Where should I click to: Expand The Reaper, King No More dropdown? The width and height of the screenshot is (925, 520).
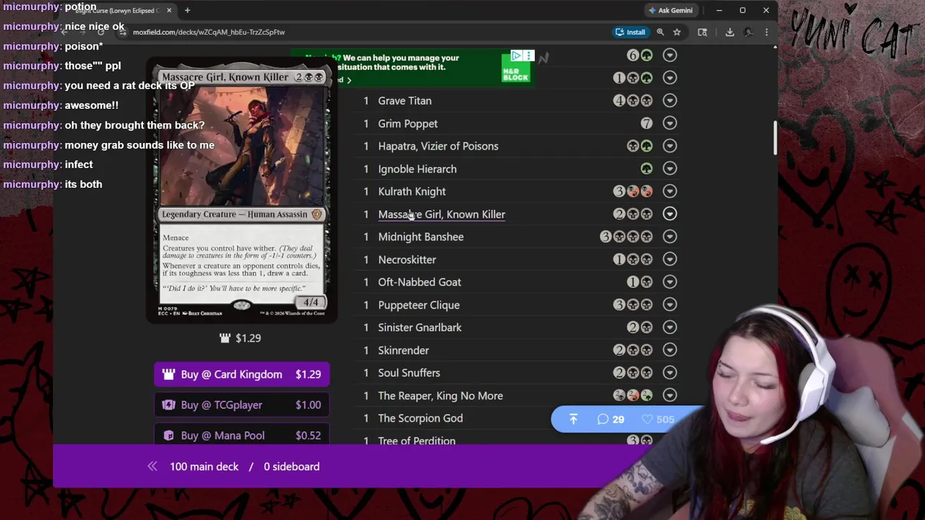670,395
